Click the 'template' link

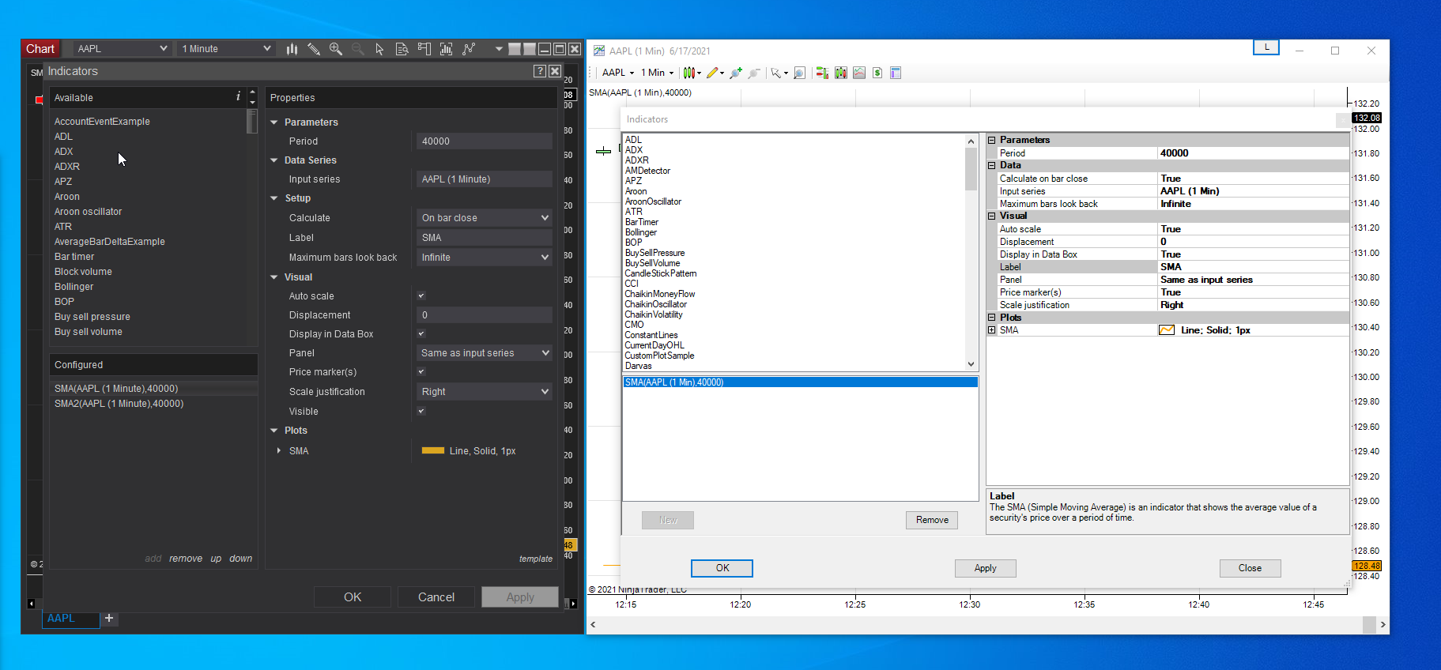tap(536, 559)
